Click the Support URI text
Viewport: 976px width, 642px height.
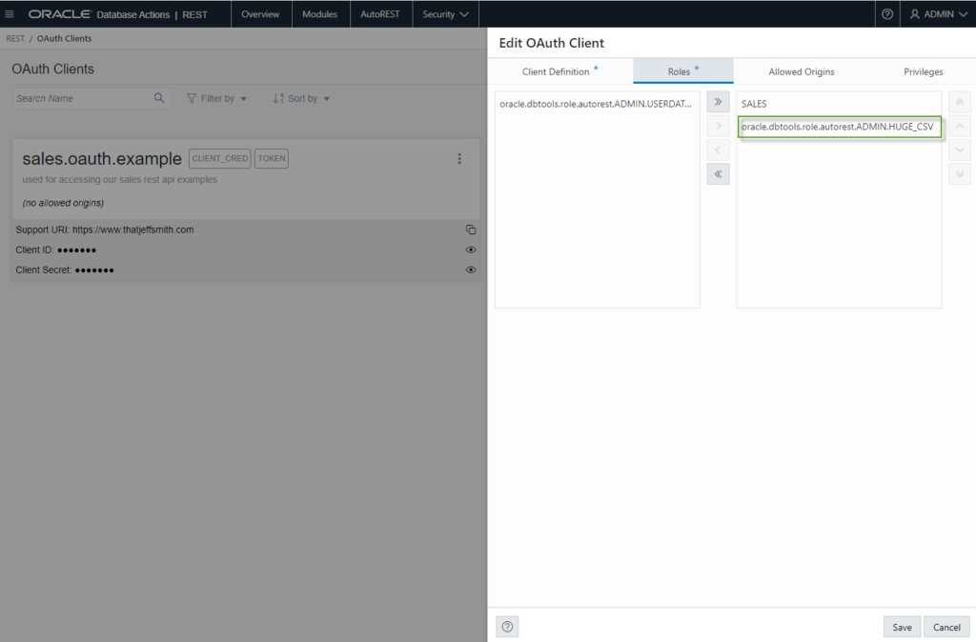pyautogui.click(x=105, y=230)
